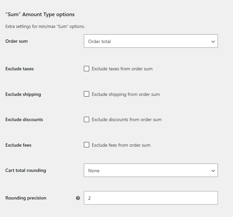The image size is (233, 217).
Task: Click the 'Exclude taxes from order sum' text
Action: click(122, 69)
